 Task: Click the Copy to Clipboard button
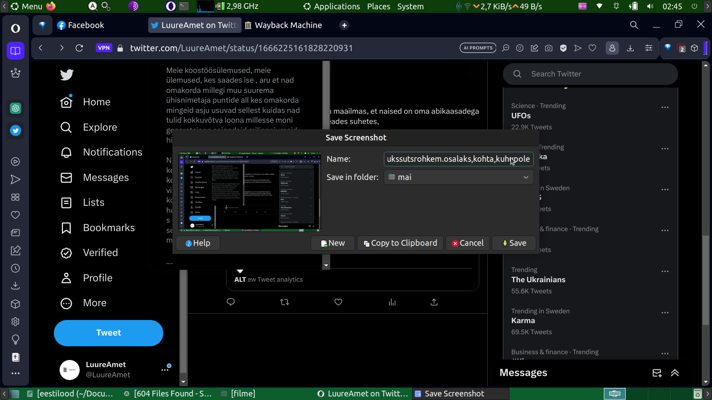[400, 243]
